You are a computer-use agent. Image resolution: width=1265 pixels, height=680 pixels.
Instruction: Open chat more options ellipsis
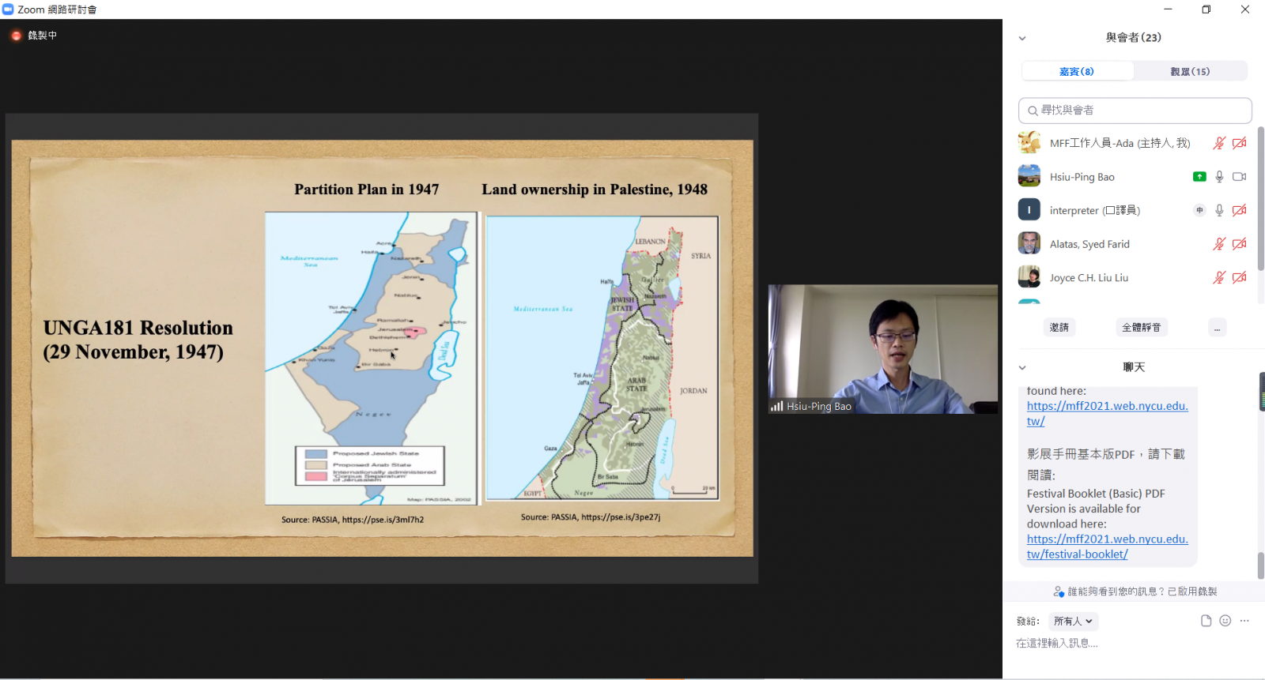tap(1244, 621)
